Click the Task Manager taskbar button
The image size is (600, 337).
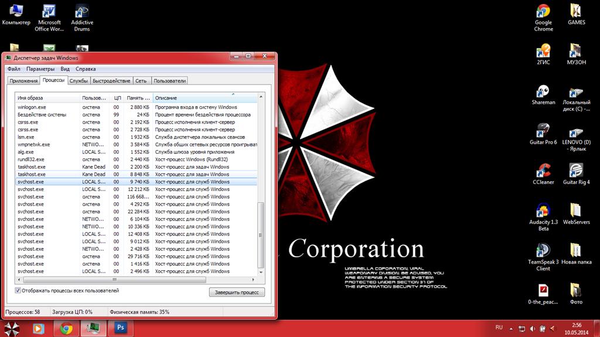pyautogui.click(x=93, y=329)
